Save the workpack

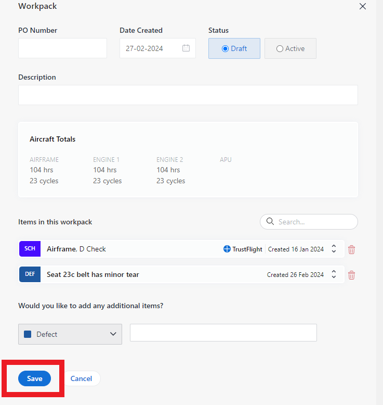(x=34, y=378)
